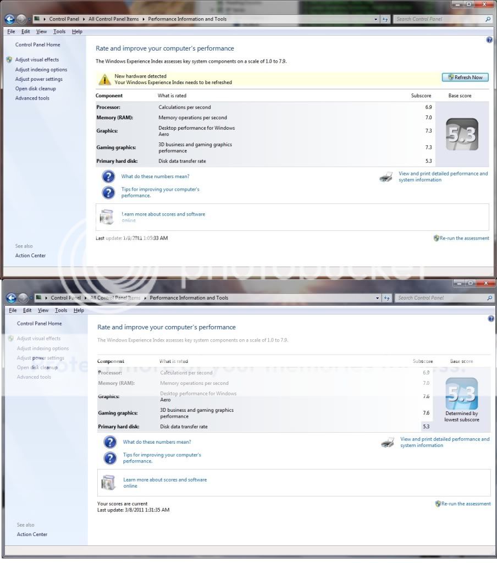
Task: Open the File menu in the bottom window
Action: click(x=13, y=310)
